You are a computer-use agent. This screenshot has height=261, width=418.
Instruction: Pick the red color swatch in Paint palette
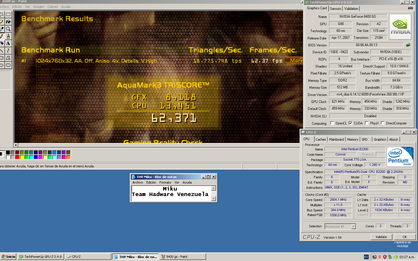coord(17,157)
